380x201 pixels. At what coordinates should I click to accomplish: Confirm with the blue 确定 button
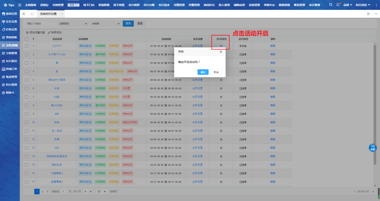[203, 72]
